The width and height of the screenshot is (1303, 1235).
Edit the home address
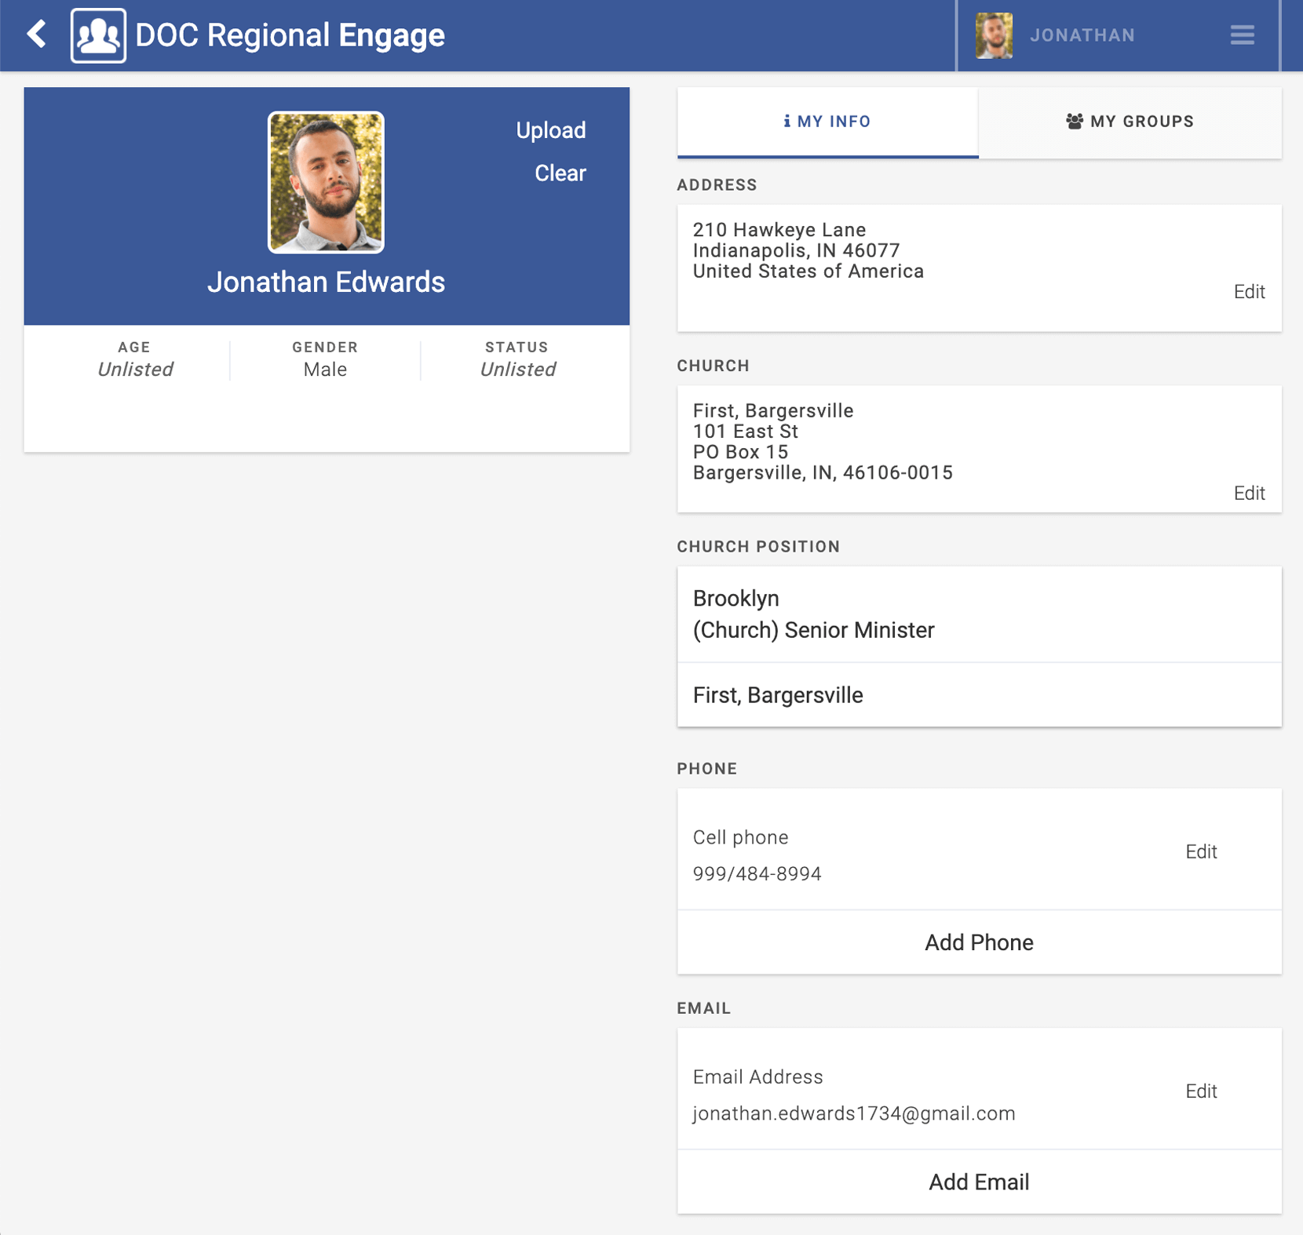click(x=1248, y=292)
